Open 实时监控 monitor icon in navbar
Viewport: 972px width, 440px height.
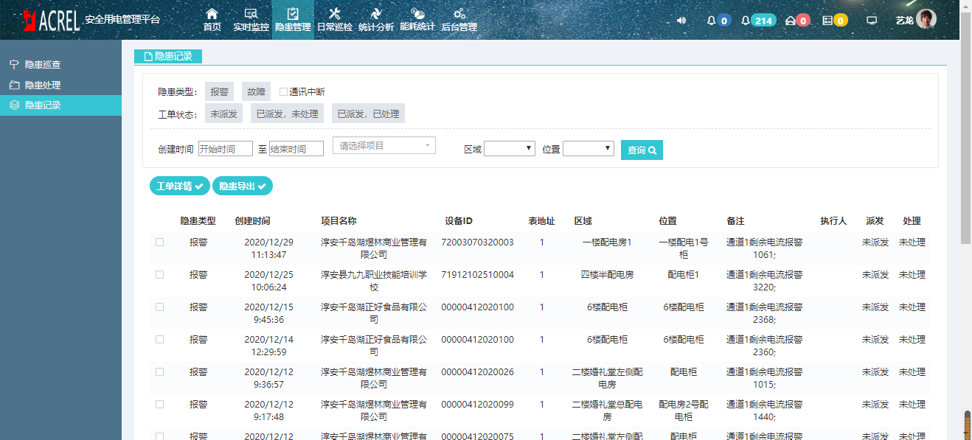251,13
